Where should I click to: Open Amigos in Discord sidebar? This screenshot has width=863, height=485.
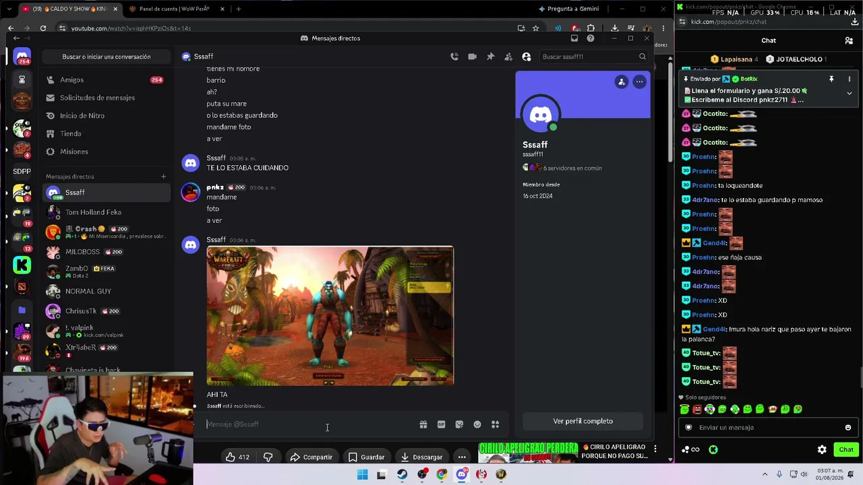pos(106,79)
